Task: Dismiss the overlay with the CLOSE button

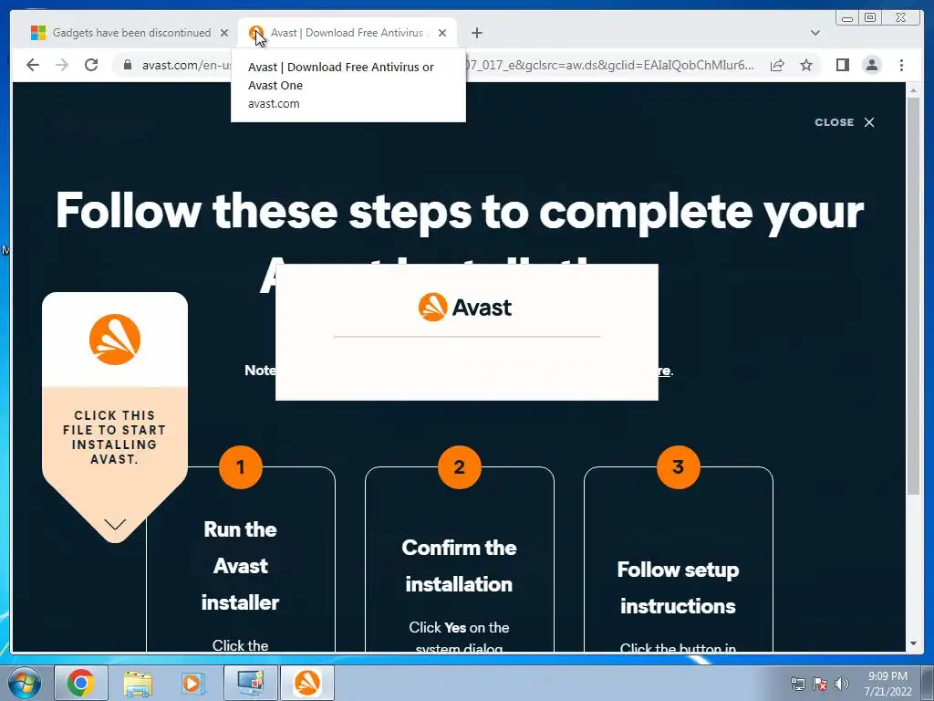Action: pyautogui.click(x=845, y=122)
